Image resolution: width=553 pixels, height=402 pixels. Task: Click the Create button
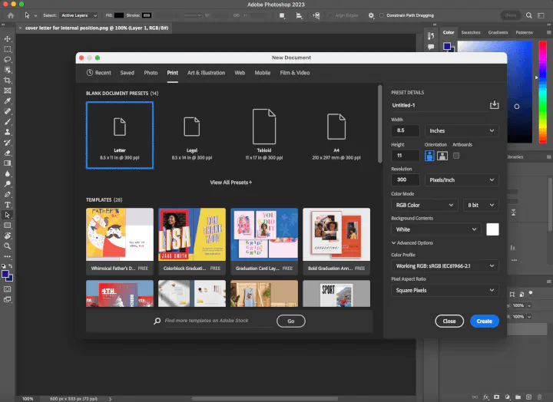tap(484, 321)
